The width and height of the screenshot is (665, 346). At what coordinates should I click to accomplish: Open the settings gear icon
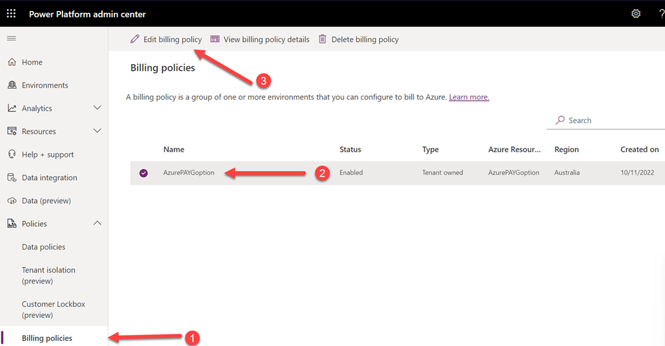pos(636,14)
